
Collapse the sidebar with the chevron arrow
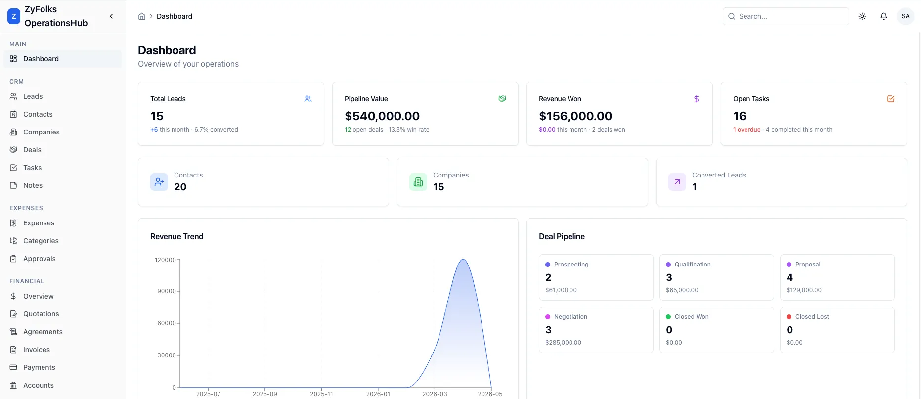(x=111, y=16)
